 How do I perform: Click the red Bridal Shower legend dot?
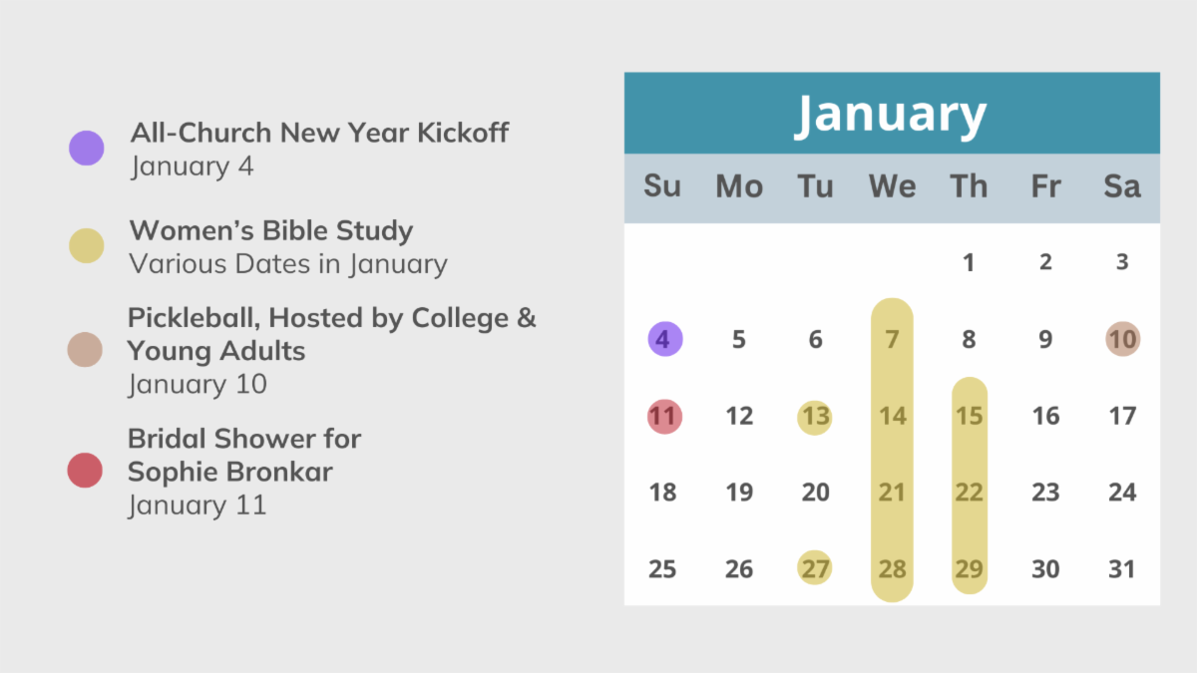point(85,471)
